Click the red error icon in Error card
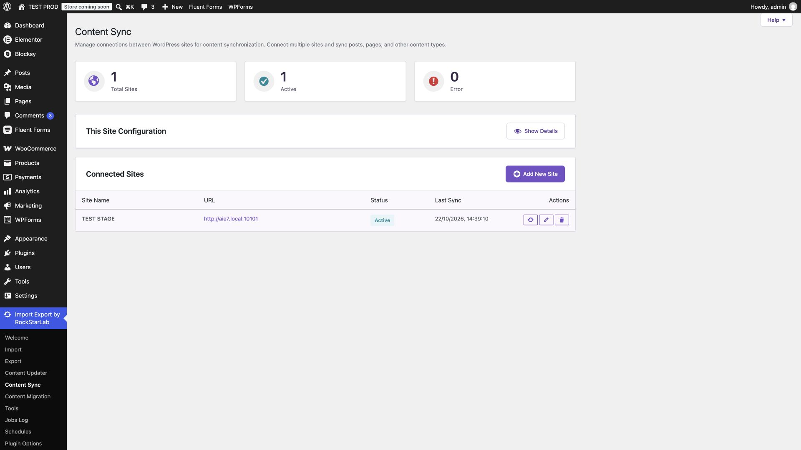 click(433, 81)
